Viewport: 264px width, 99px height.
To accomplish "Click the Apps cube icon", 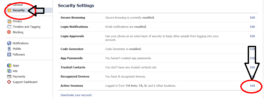I will pyautogui.click(x=9, y=66).
